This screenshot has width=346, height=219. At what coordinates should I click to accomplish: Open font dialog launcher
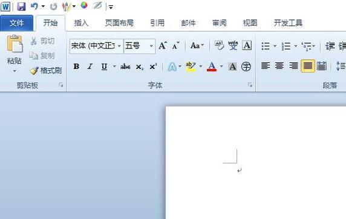[x=250, y=85]
